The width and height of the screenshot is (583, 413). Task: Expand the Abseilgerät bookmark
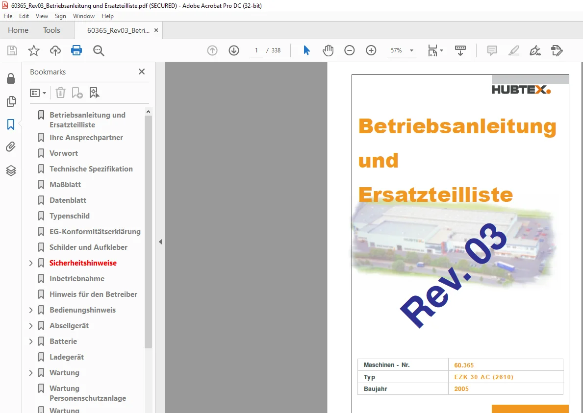tap(31, 326)
